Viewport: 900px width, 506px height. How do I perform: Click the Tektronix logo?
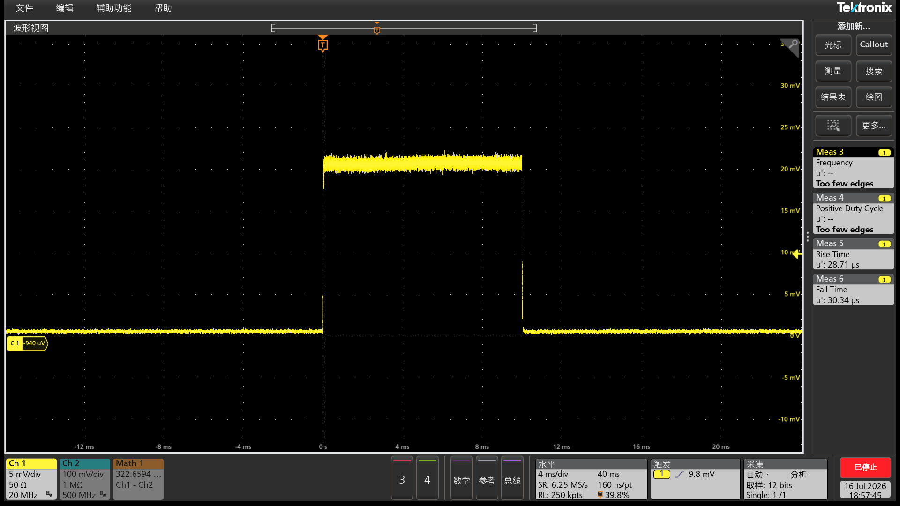coord(864,7)
